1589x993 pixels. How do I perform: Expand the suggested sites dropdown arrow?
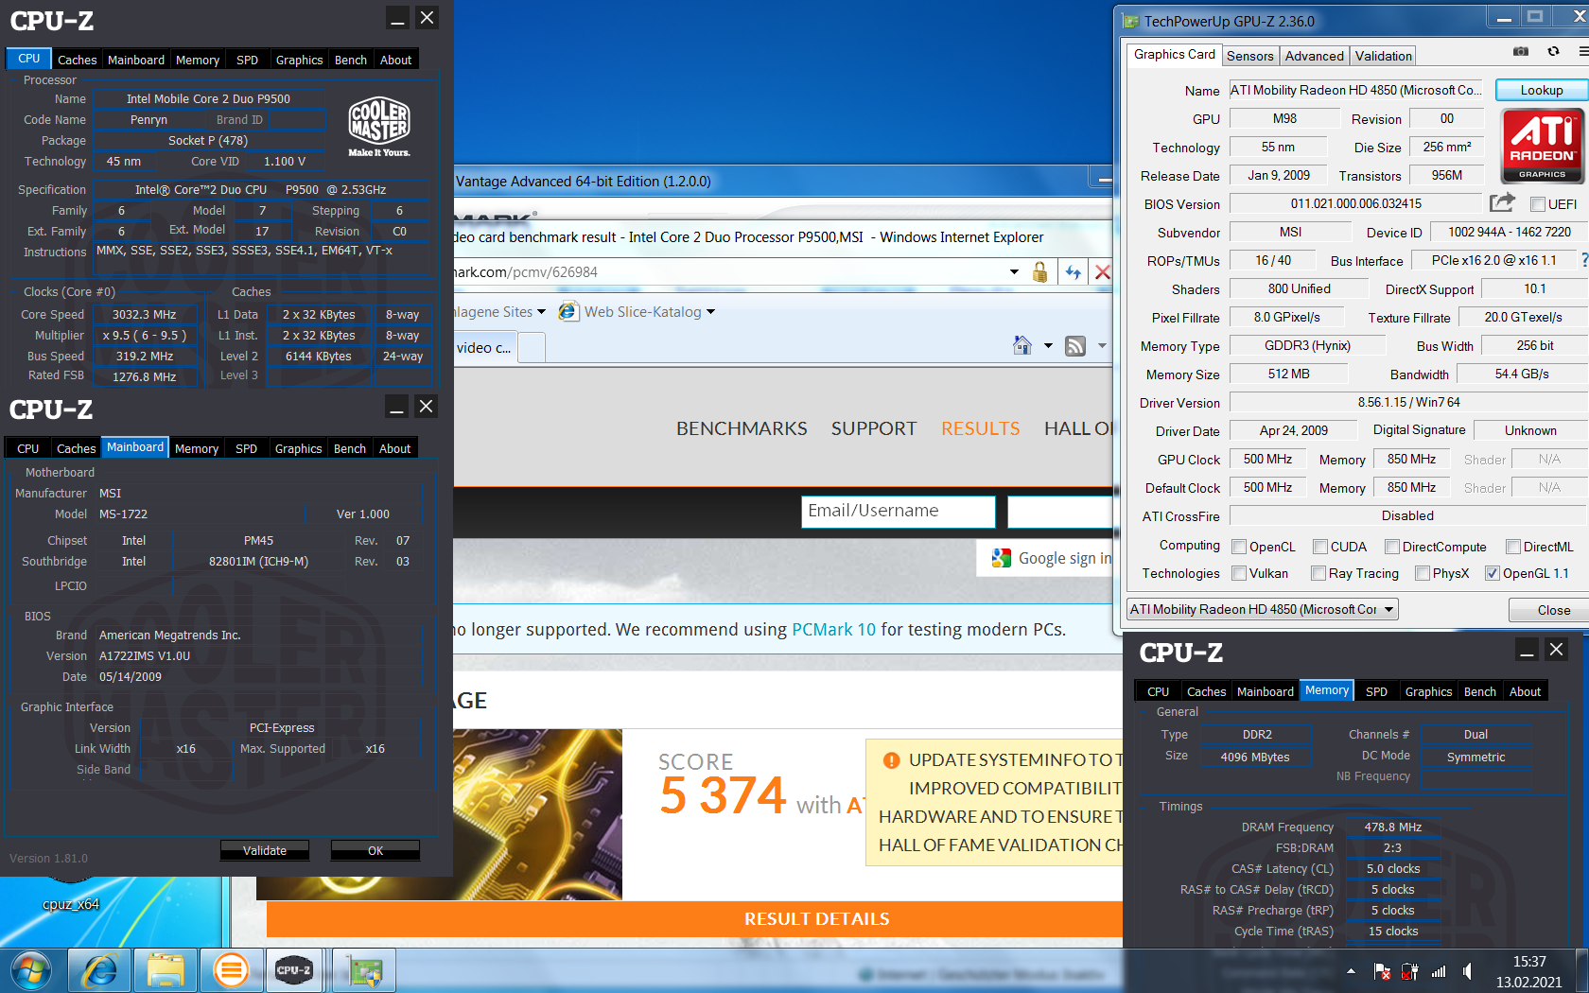point(541,312)
